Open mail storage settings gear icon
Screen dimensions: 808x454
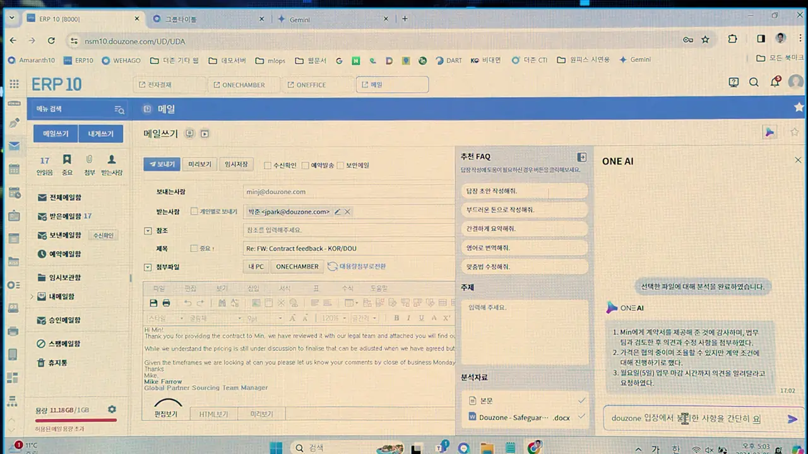pos(112,410)
